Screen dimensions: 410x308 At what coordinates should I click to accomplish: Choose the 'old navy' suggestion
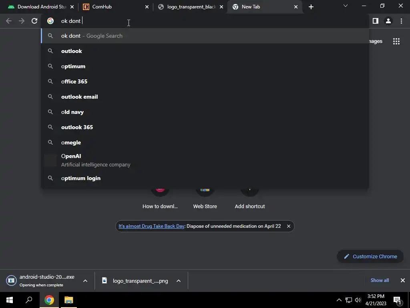point(205,112)
